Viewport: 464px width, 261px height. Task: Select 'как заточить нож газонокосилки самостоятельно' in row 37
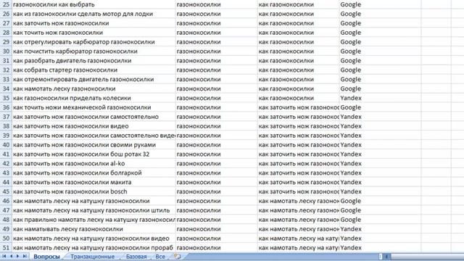[94, 117]
